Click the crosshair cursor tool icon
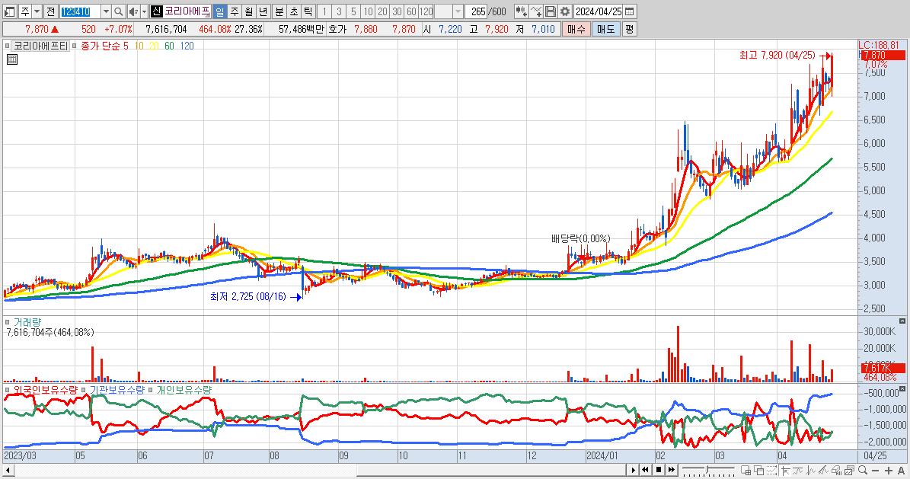 785,471
